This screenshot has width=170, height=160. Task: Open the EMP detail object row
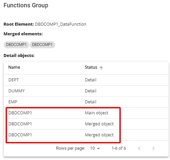coord(86,102)
